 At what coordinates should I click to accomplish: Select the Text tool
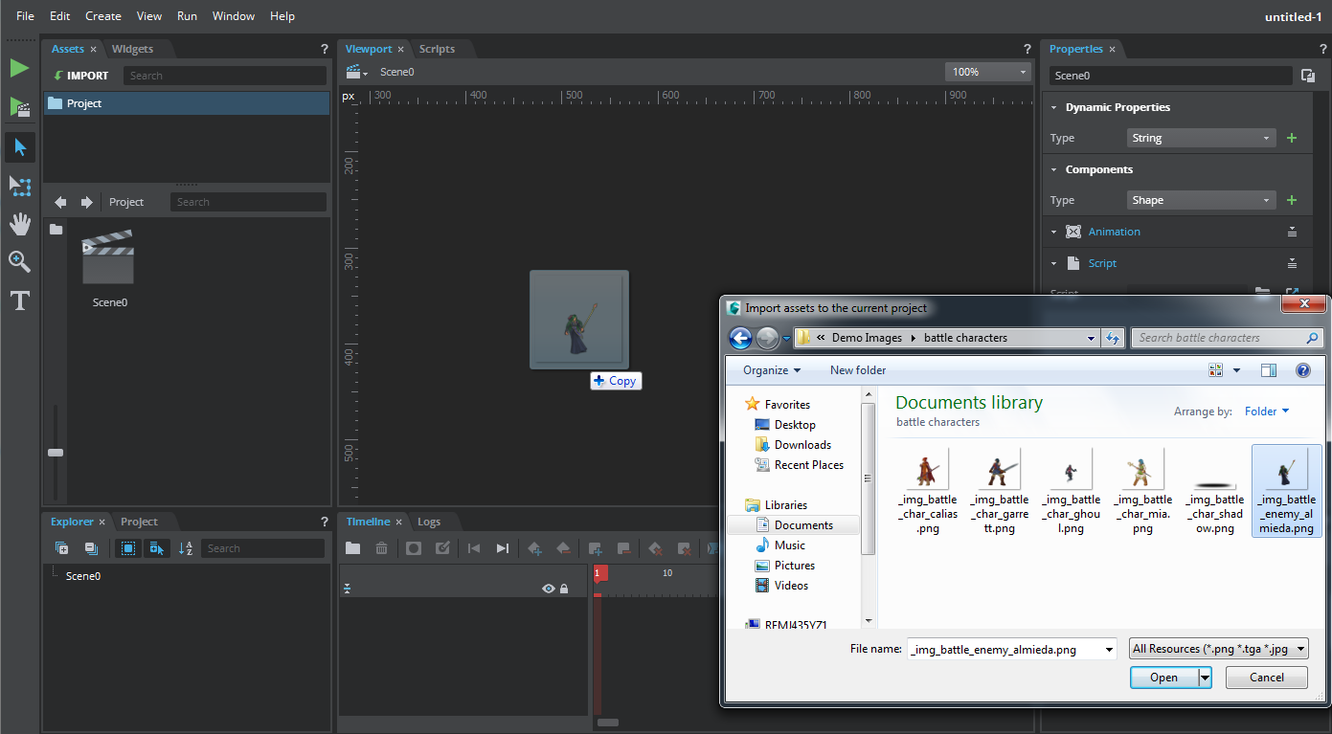(20, 300)
